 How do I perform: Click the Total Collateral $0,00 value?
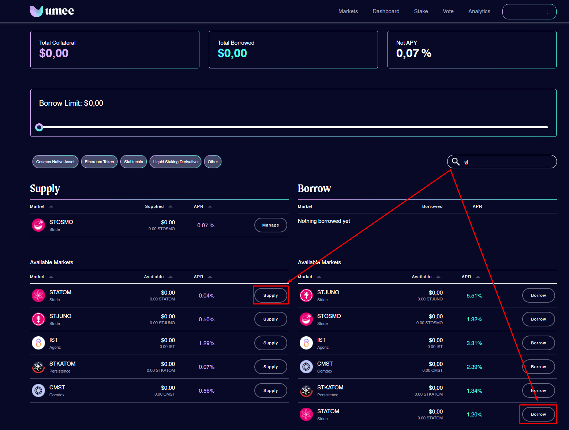pyautogui.click(x=54, y=53)
